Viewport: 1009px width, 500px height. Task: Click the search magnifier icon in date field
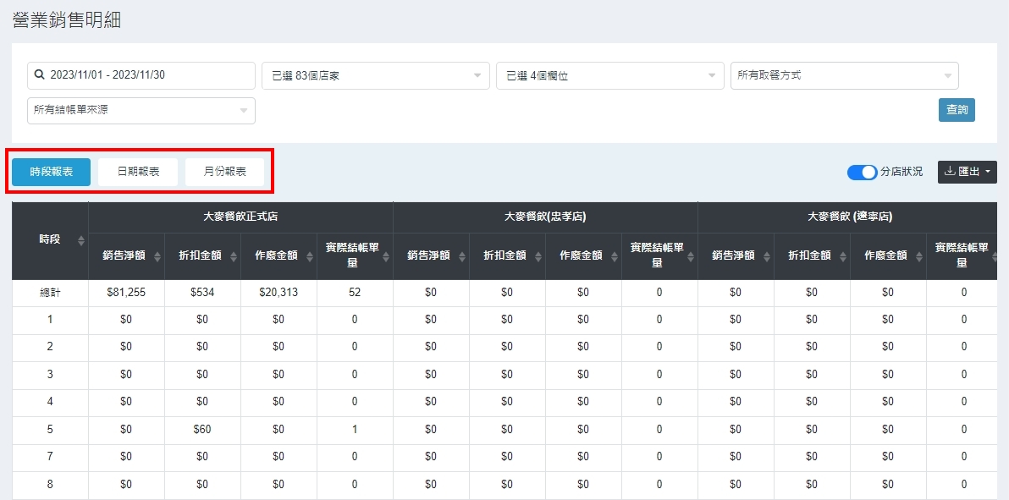pos(39,75)
